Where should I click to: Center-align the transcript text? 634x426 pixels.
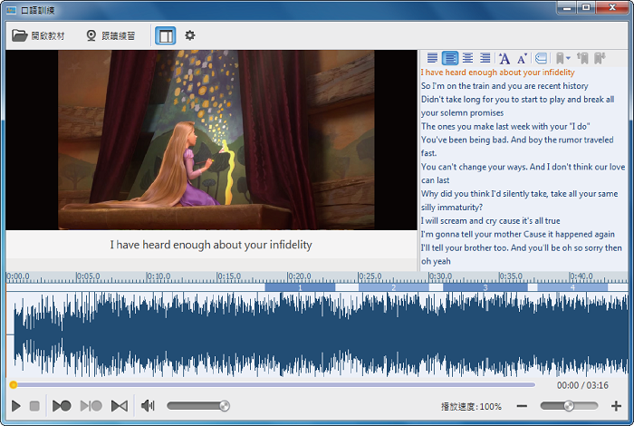[x=467, y=58]
